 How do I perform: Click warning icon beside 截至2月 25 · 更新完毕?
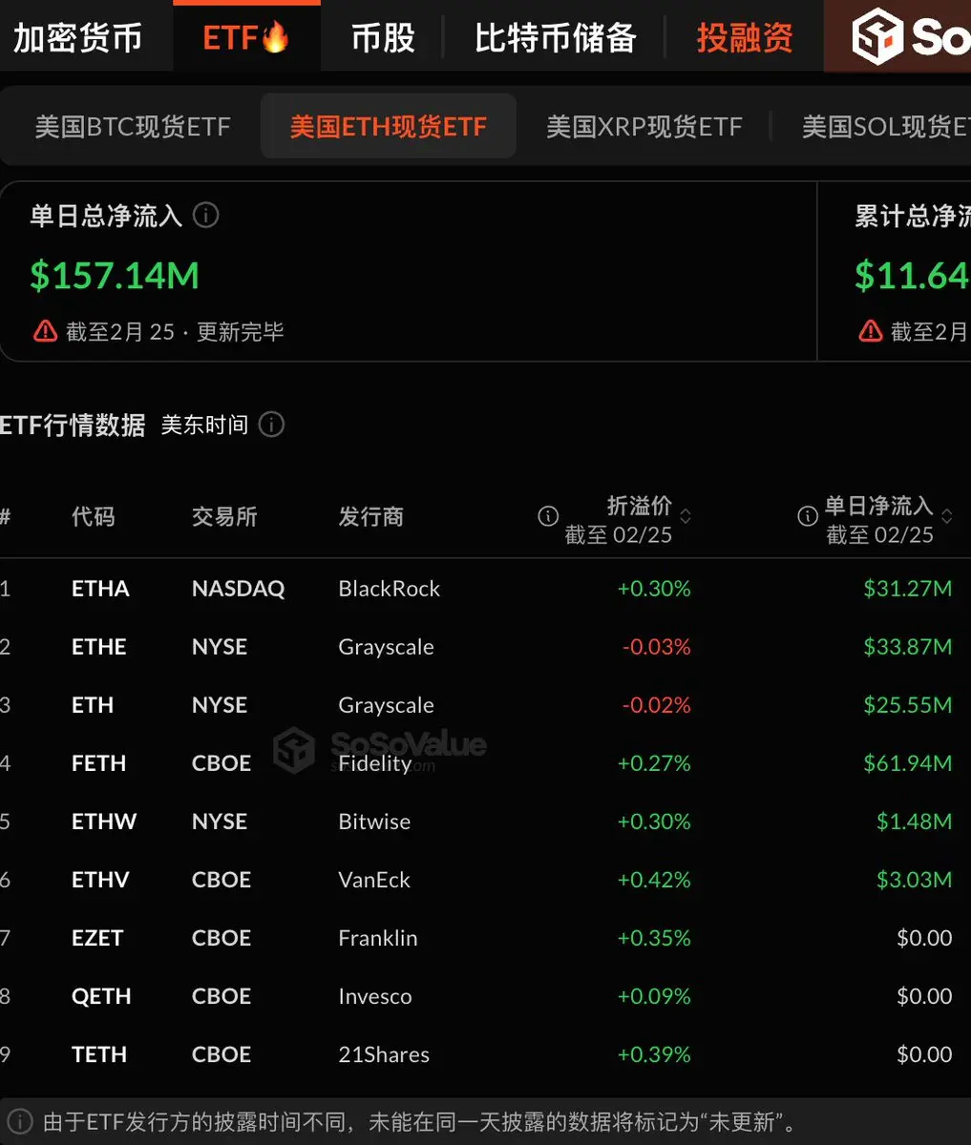pyautogui.click(x=45, y=331)
